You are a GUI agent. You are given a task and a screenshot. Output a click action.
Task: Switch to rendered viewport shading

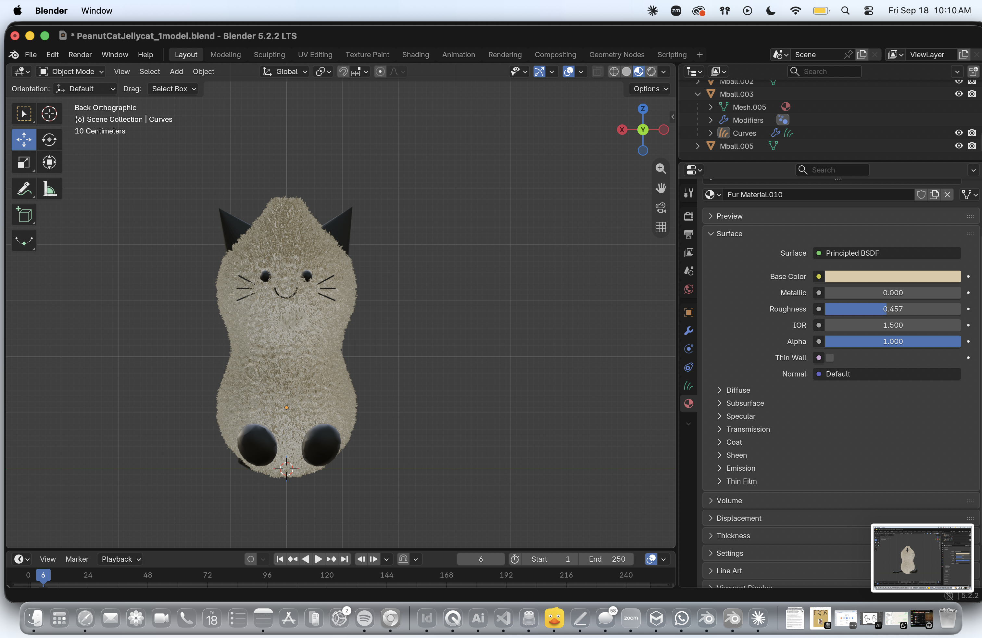coord(651,72)
